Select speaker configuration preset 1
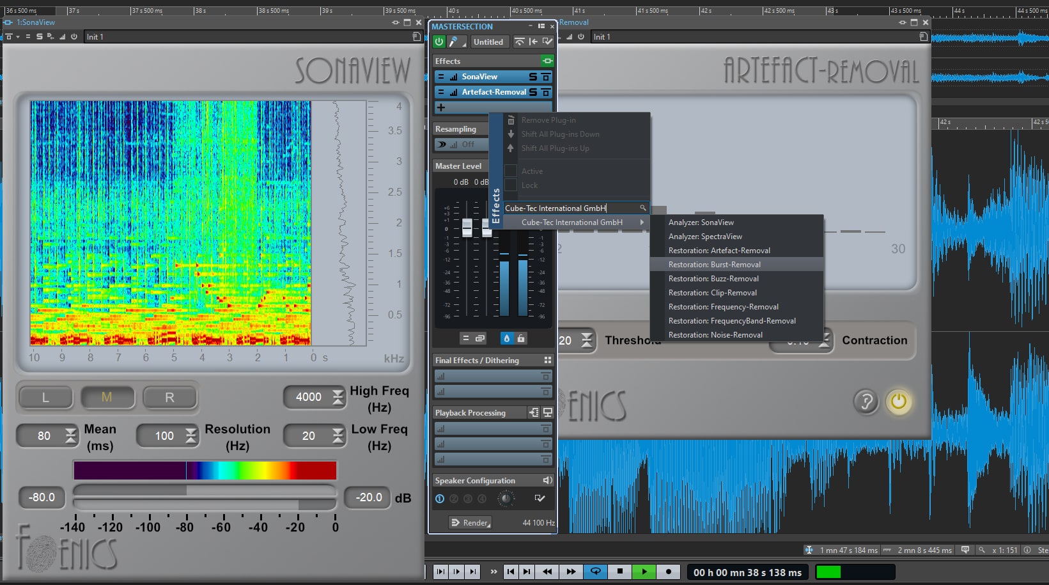The height and width of the screenshot is (585, 1049). click(439, 499)
